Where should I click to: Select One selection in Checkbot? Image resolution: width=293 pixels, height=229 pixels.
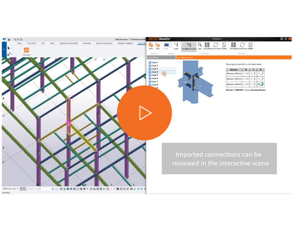[158, 46]
